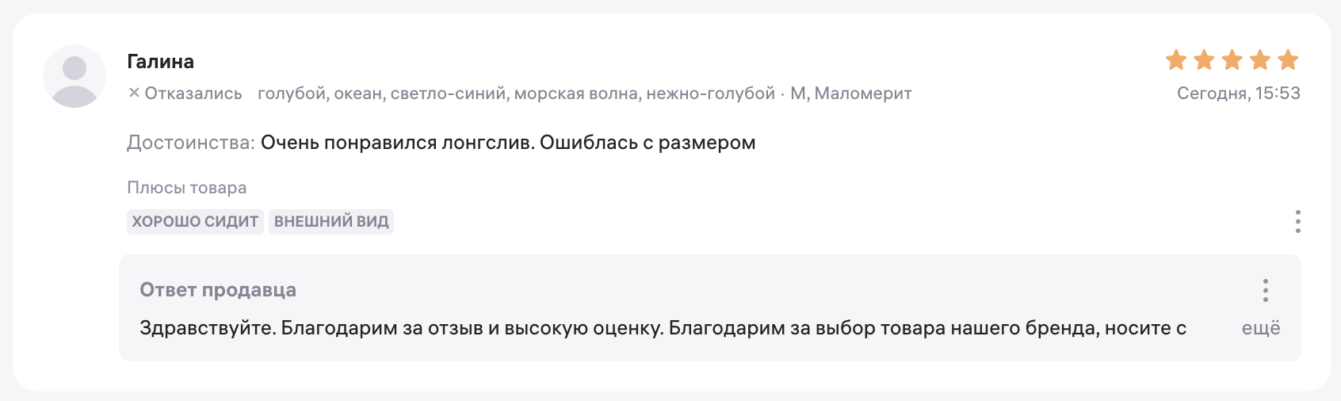Click the "Плюсы товара" label
Screen dimensions: 1341x401
[x=187, y=188]
